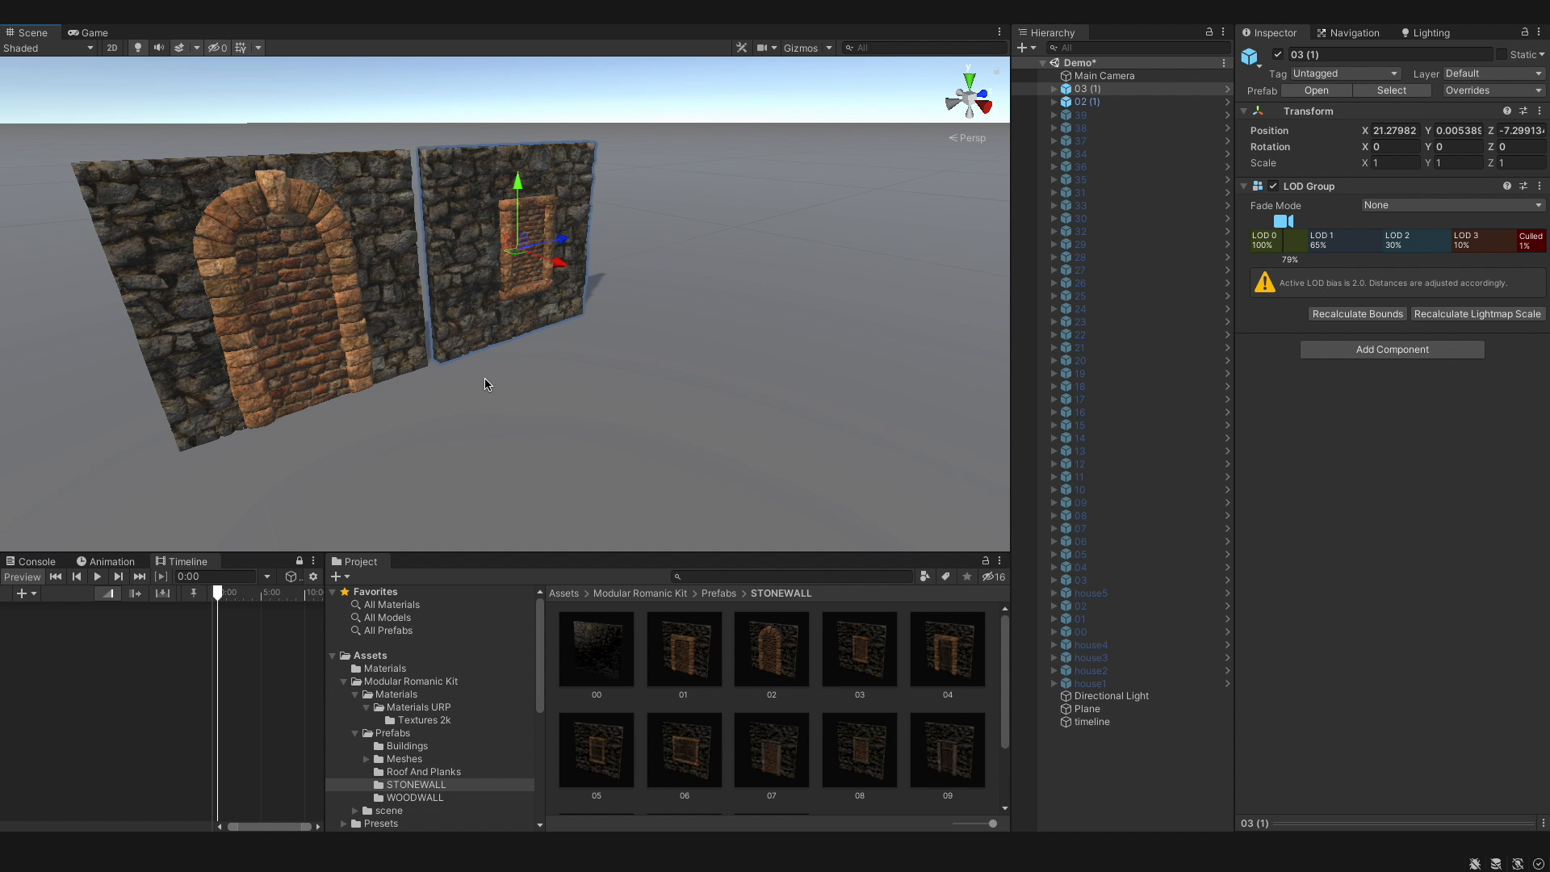Lock the Inspector panel

(1525, 32)
